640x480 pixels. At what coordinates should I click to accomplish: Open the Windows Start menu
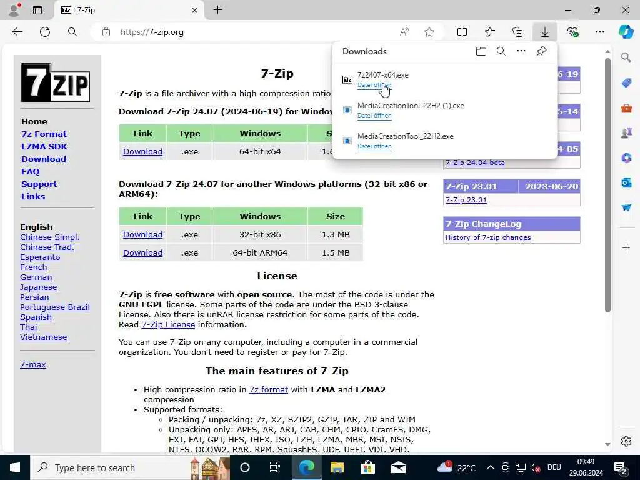tap(15, 467)
